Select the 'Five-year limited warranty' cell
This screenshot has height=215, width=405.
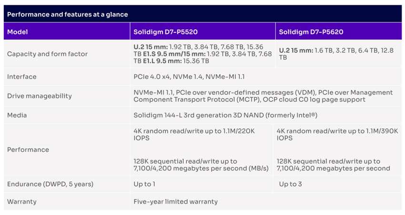tap(175, 202)
